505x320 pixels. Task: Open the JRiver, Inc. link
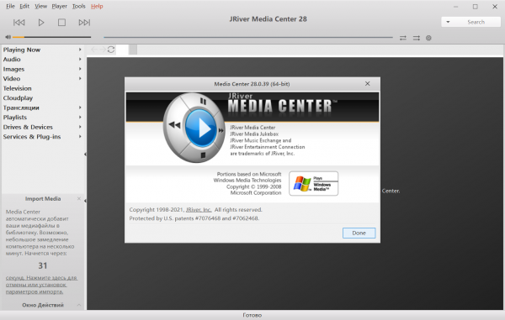click(199, 210)
